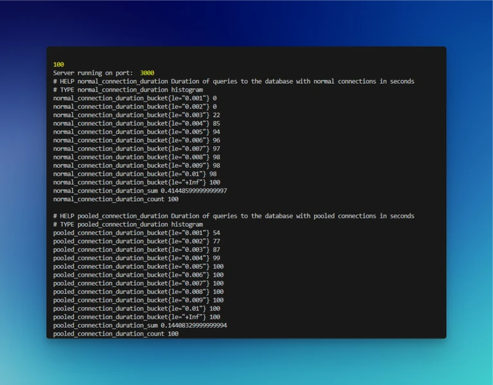This screenshot has height=385, width=493.
Task: Select pooled_connection_duration_bucket le="0.001" line
Action: click(x=137, y=233)
